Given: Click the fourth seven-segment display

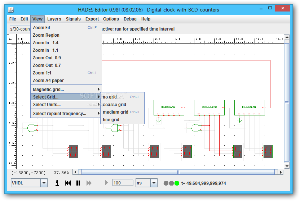Looking at the screenshot, I should click(x=187, y=152).
